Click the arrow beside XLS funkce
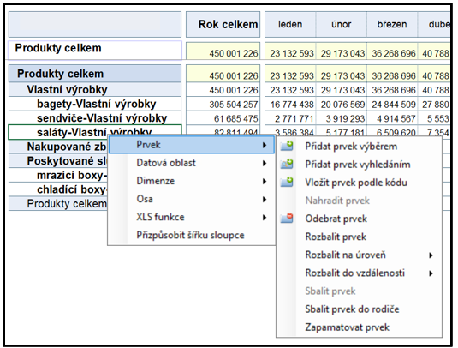 265,218
